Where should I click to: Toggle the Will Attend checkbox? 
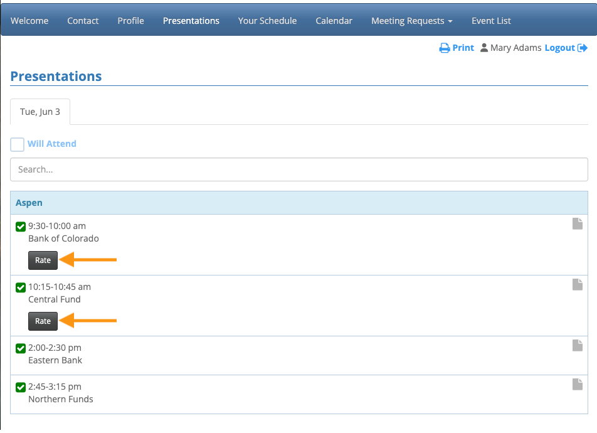pos(18,144)
